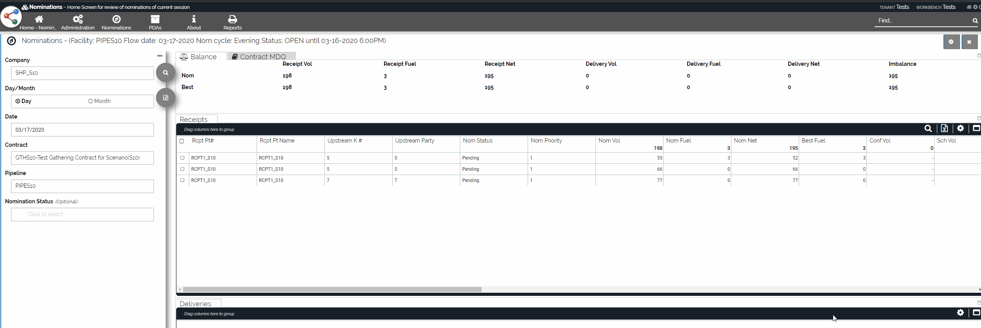Select the Day radio button
This screenshot has height=328, width=981.
click(18, 101)
